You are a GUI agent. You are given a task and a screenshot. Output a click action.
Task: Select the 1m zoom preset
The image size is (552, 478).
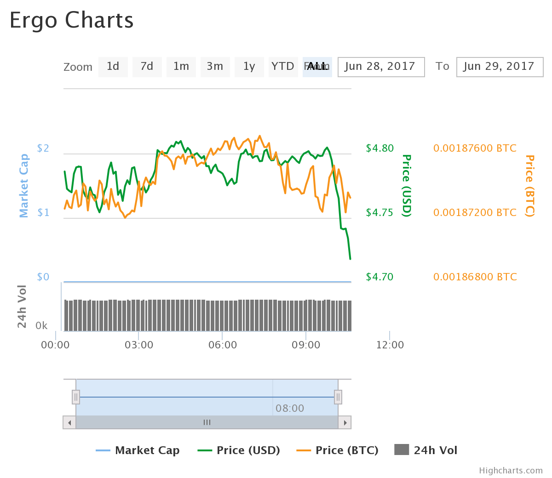[181, 67]
